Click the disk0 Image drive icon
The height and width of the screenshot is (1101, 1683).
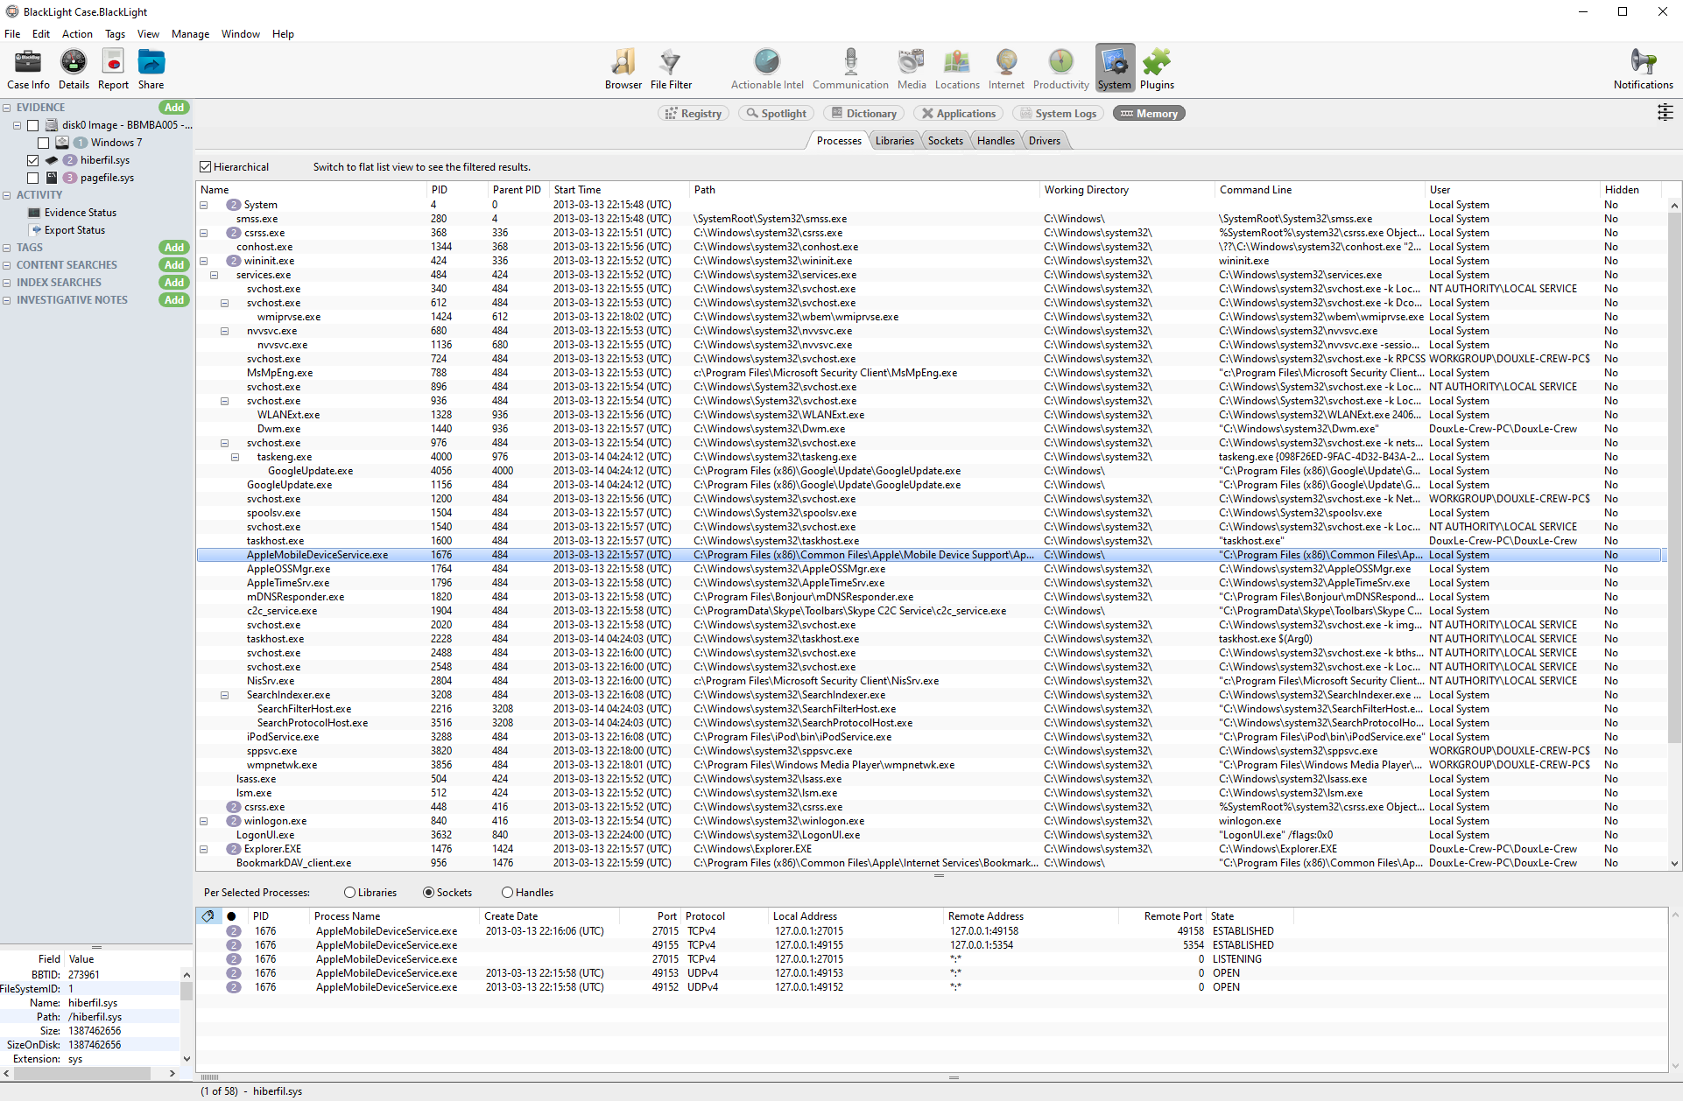coord(52,125)
